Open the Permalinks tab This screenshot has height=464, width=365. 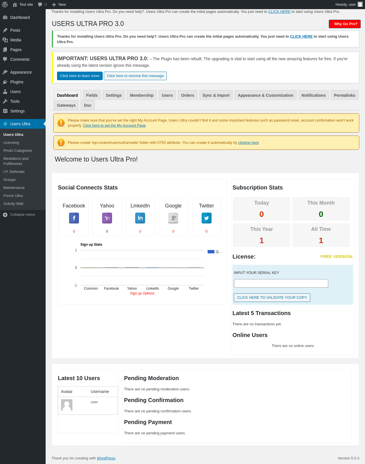[344, 95]
